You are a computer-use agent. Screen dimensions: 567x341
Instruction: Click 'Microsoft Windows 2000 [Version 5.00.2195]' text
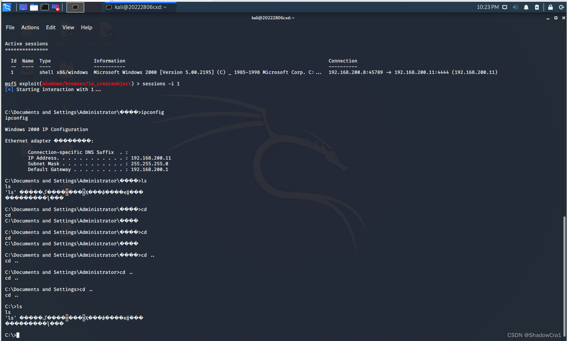click(x=154, y=72)
